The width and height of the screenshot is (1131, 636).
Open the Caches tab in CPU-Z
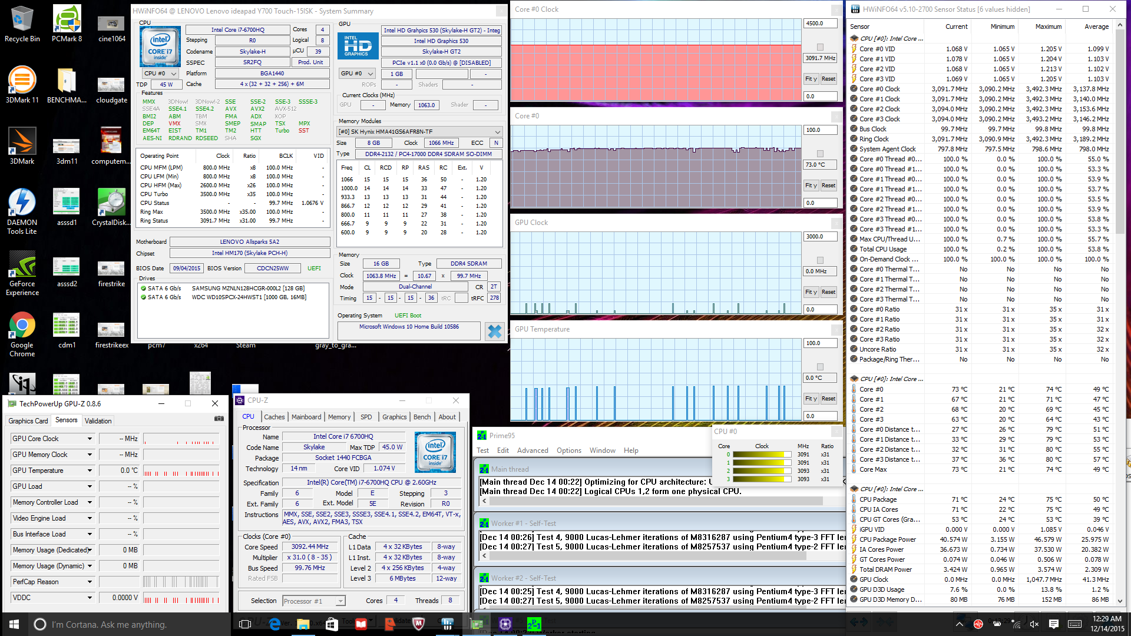tap(274, 417)
